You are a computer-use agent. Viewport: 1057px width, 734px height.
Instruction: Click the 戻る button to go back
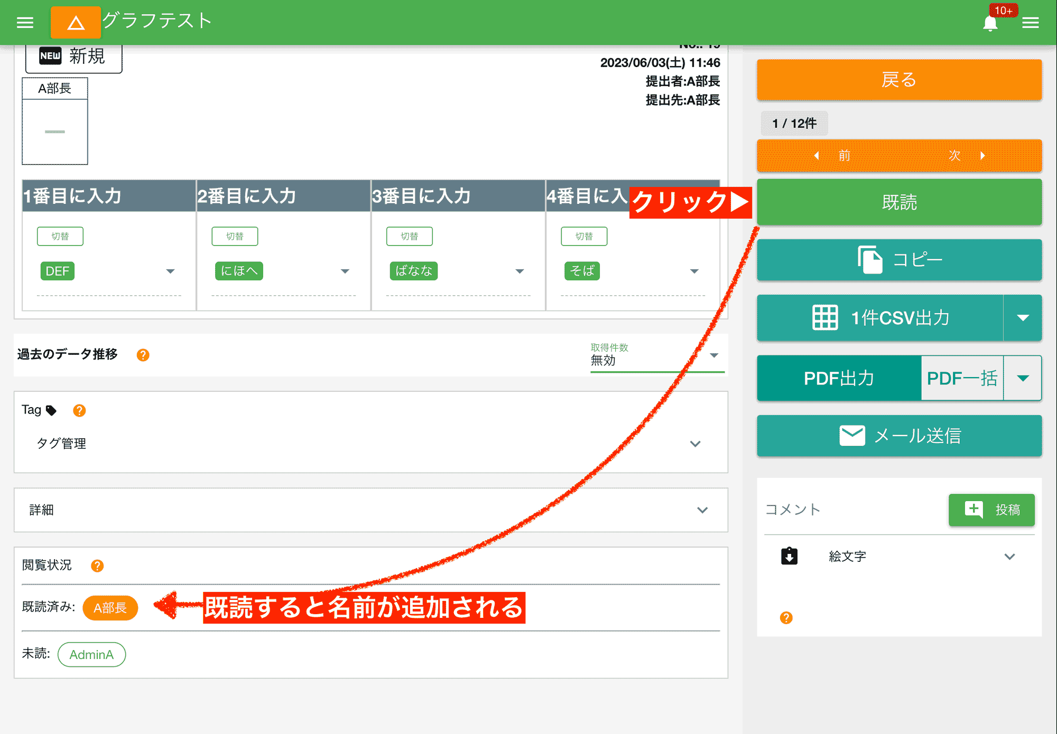(x=898, y=80)
